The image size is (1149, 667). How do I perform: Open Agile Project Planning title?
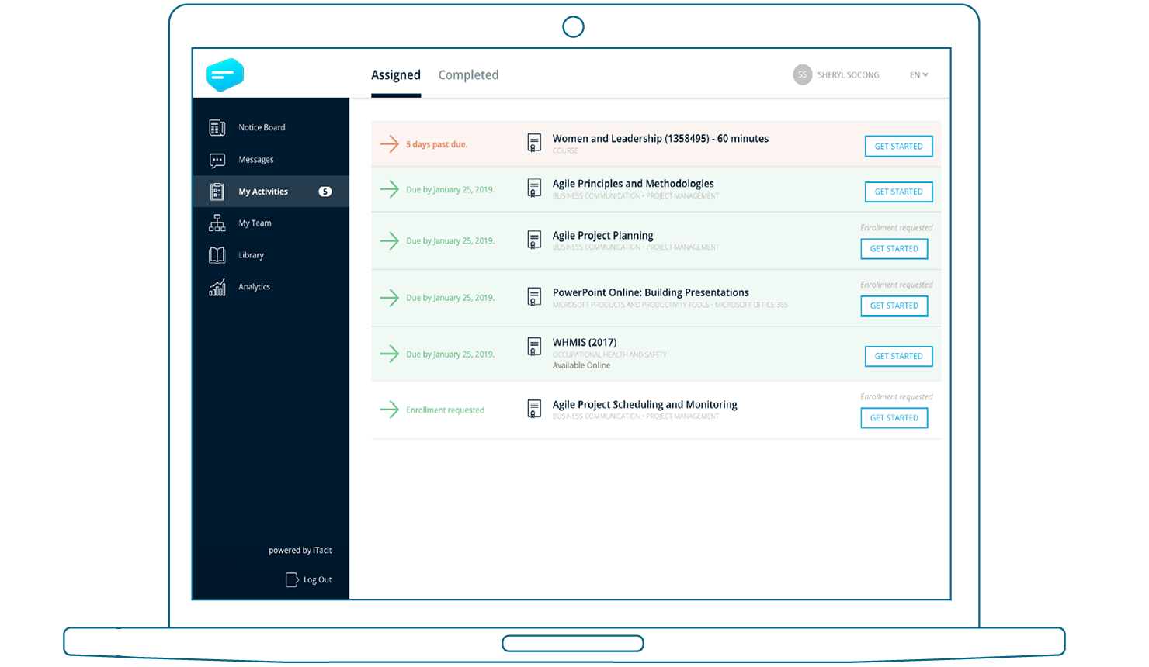click(x=603, y=236)
